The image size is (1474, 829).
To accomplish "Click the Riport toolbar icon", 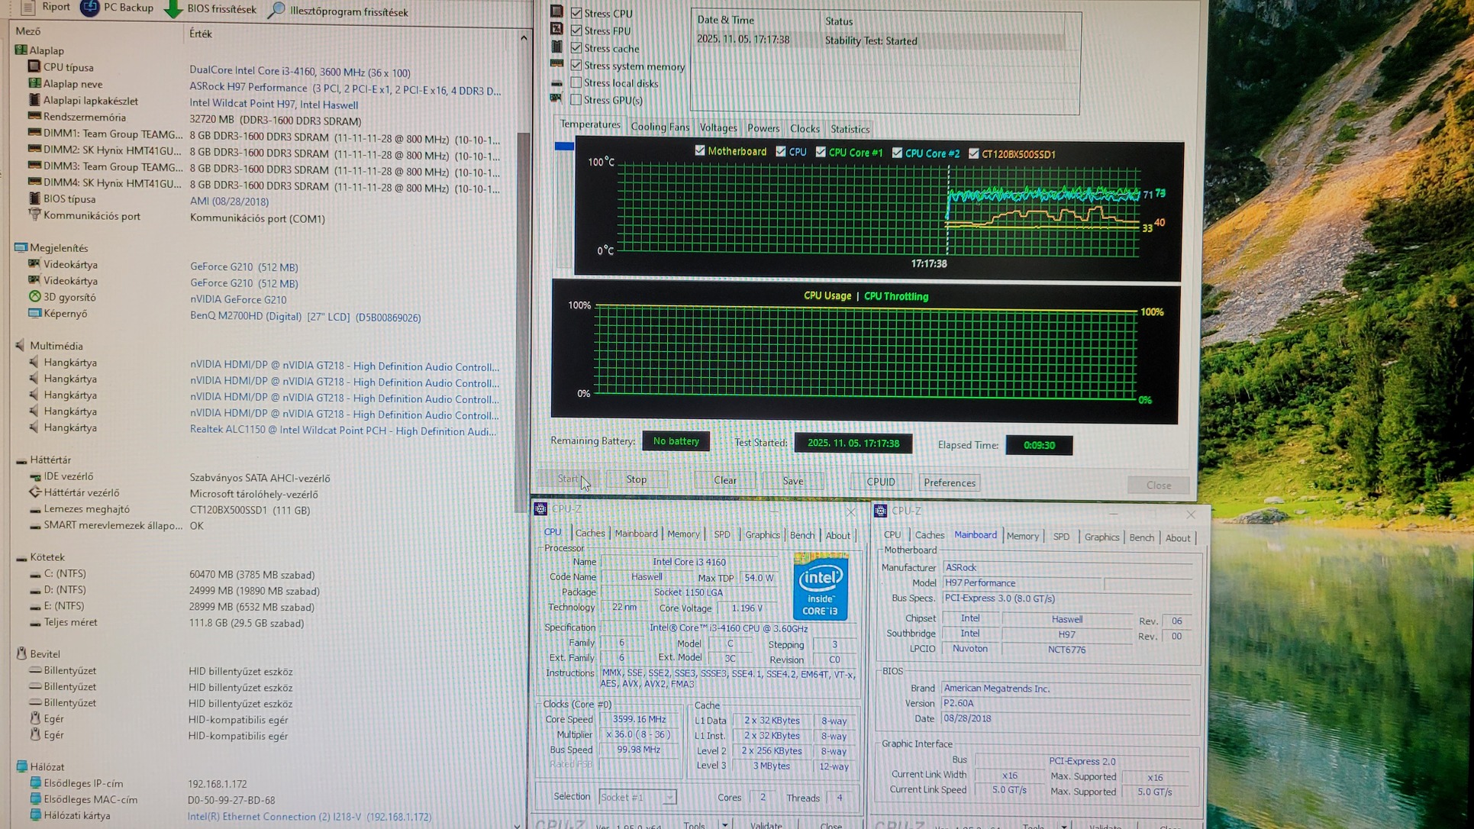I will (27, 8).
